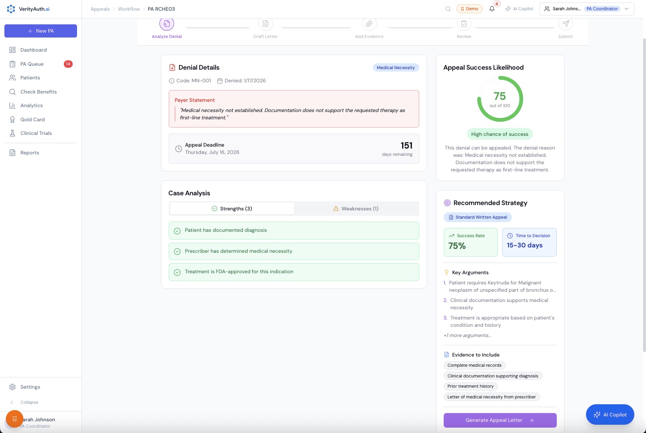Screen dimensions: 646x433
Task: Click the notification bell icon
Action: 491,8
